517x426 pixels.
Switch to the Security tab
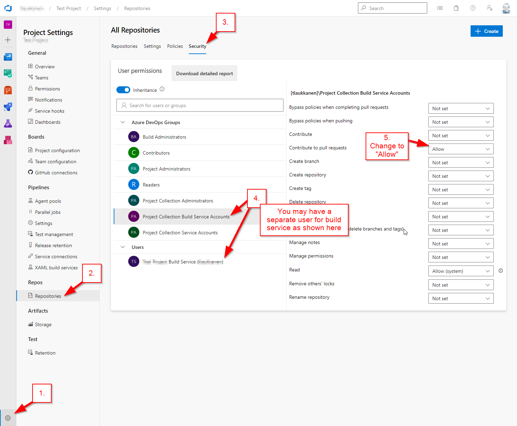(197, 46)
